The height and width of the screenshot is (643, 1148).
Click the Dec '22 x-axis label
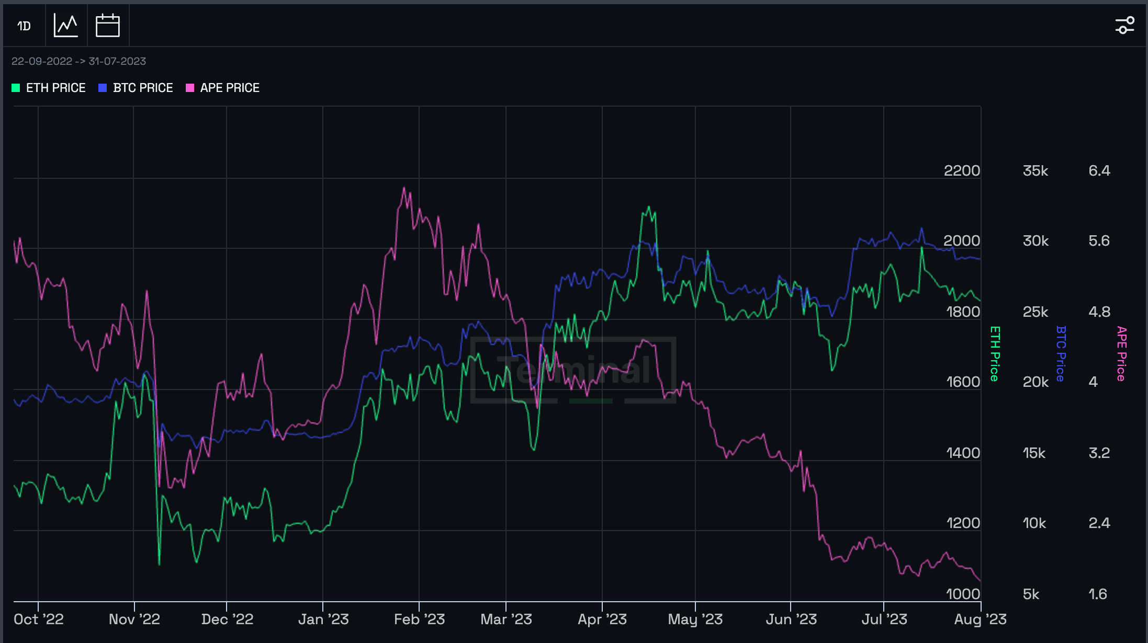(x=227, y=619)
